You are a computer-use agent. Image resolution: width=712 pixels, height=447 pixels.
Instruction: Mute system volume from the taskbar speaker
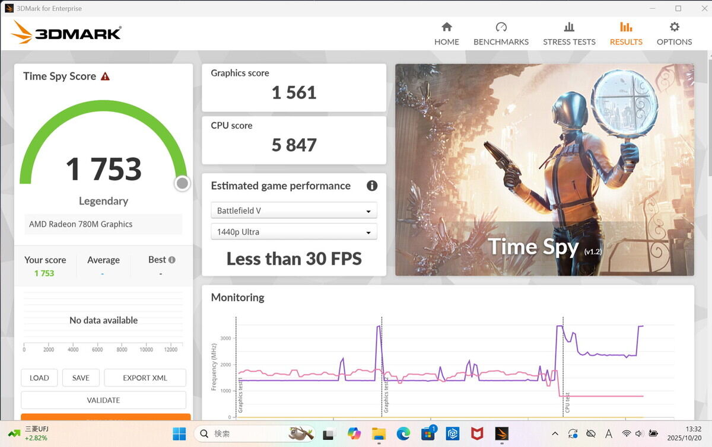point(639,433)
